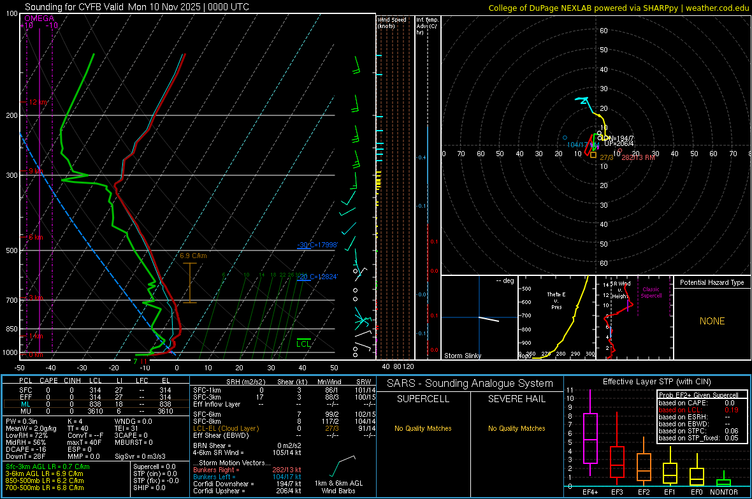Click the Effective Layer STP (with CIN) title
Viewport: 752px width, 499px height.
(657, 382)
